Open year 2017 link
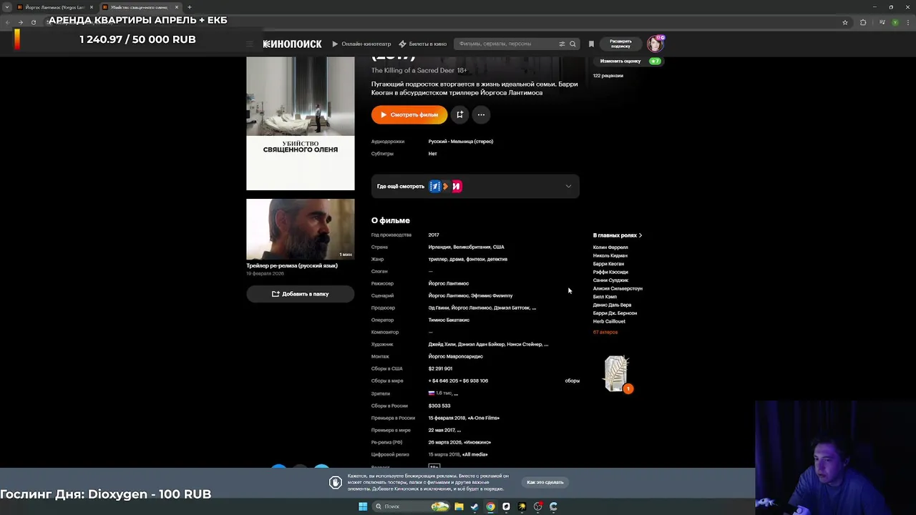 tap(434, 235)
